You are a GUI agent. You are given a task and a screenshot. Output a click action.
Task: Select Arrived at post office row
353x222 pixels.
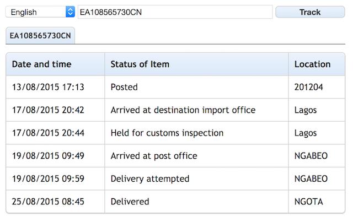pyautogui.click(x=153, y=156)
